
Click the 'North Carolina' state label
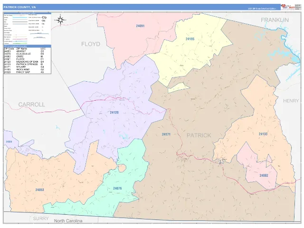(68, 221)
